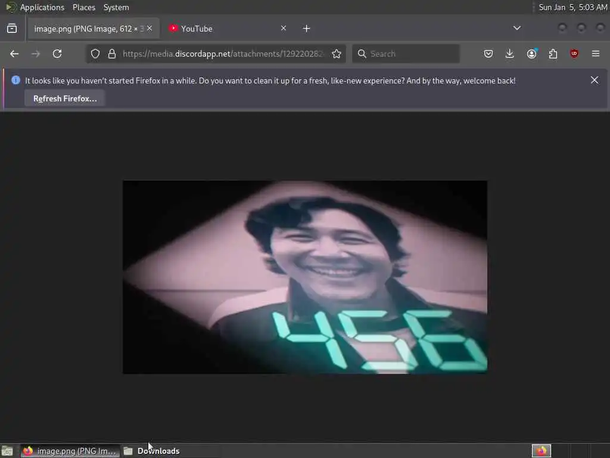Reload the page with the refresh icon
This screenshot has width=610, height=458.
coord(57,54)
